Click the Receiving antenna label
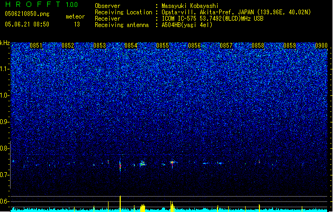333x212 pixels. point(122,25)
